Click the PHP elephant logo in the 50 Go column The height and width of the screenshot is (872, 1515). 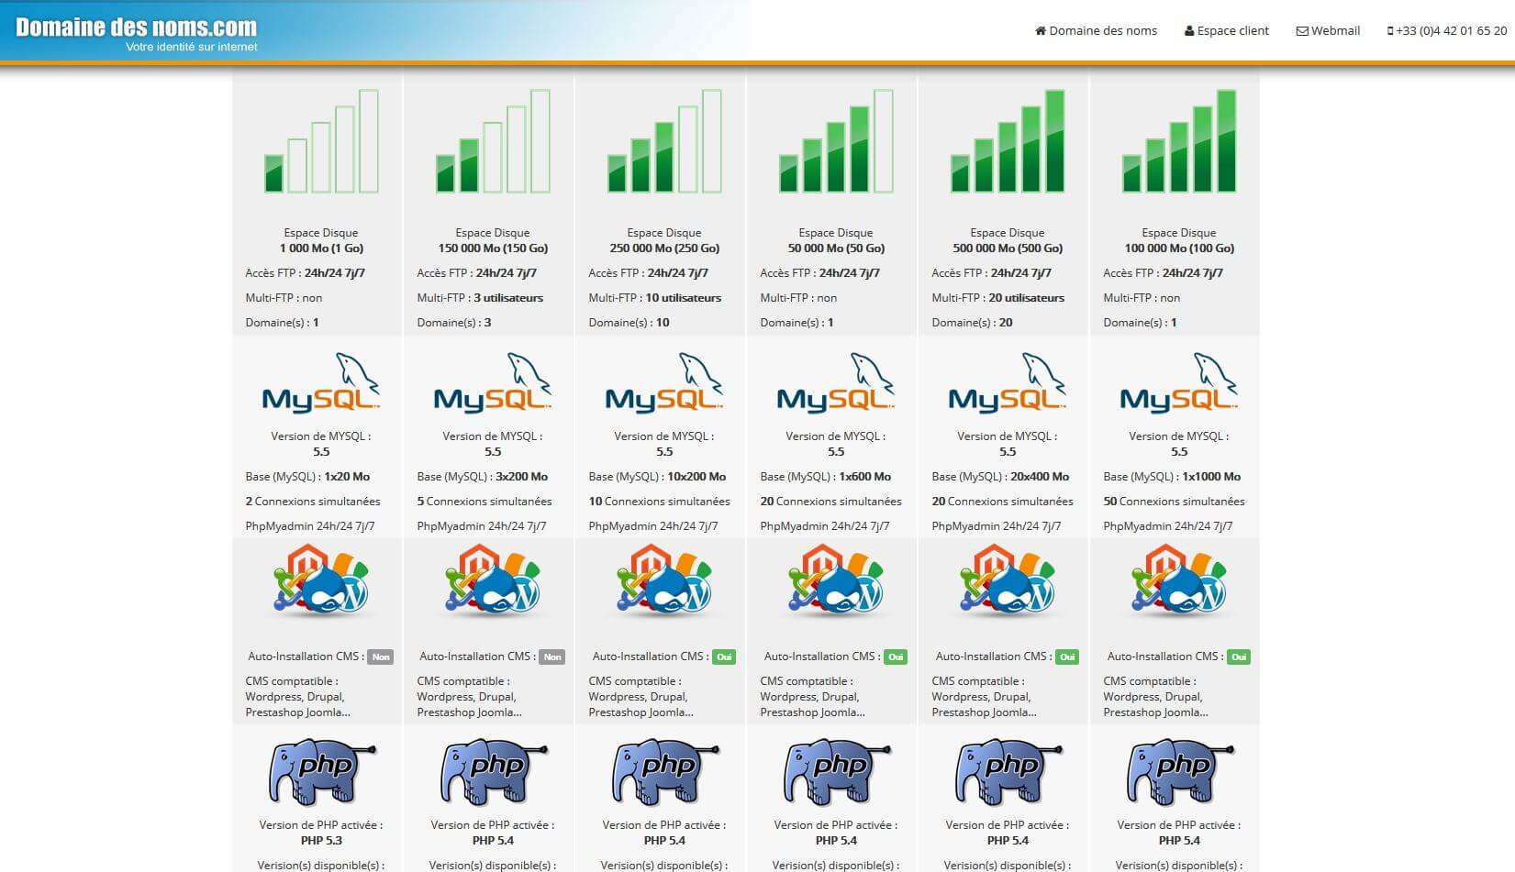pos(836,773)
